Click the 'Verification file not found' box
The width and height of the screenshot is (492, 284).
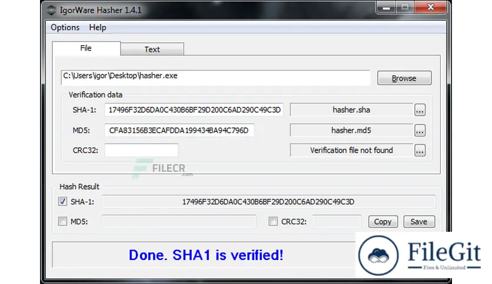click(x=351, y=150)
